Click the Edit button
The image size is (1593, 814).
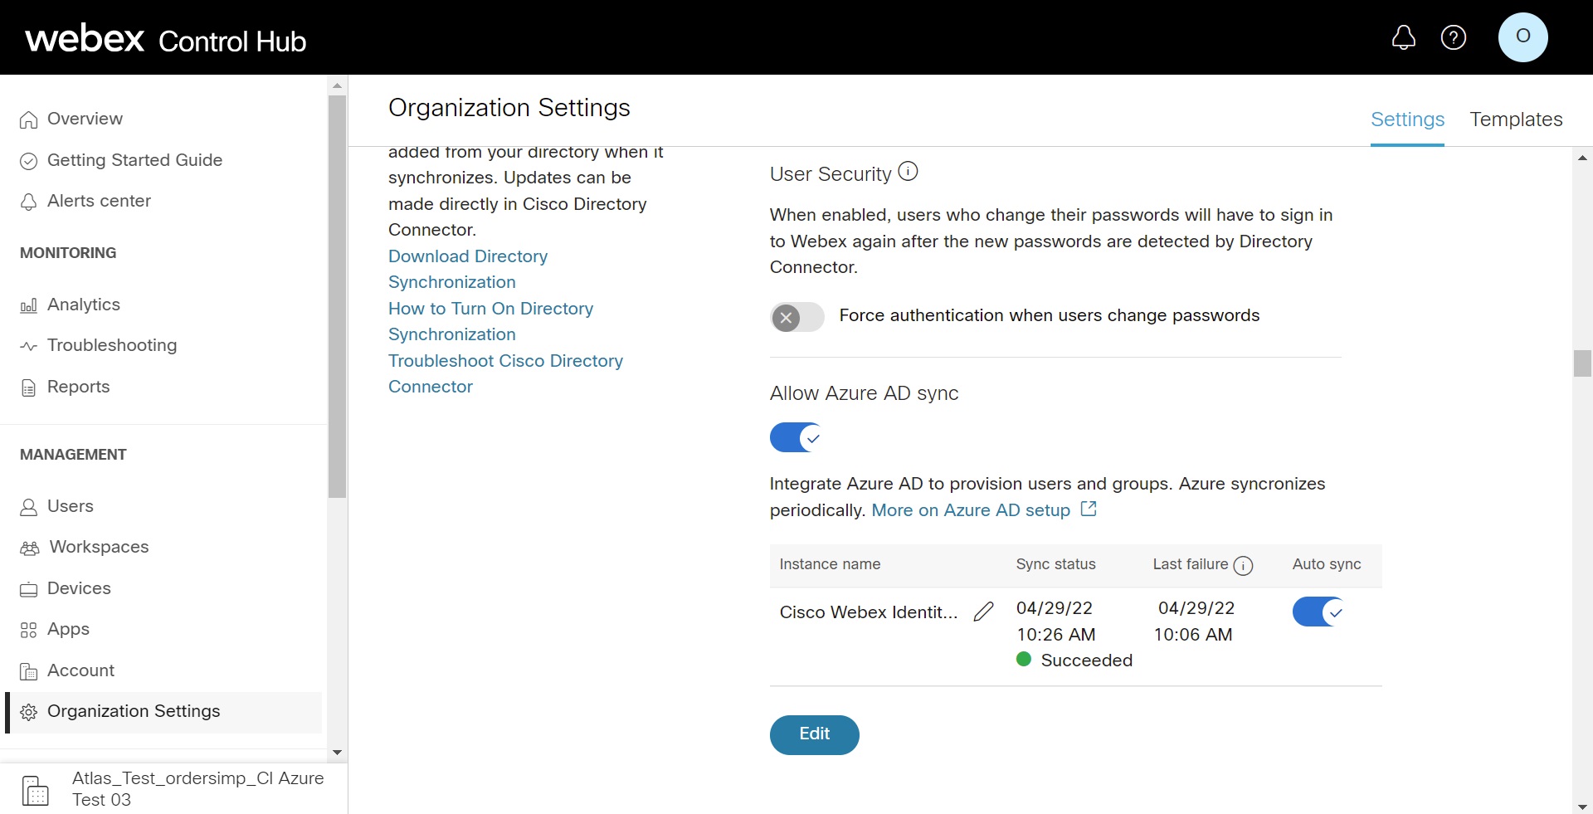pyautogui.click(x=814, y=734)
